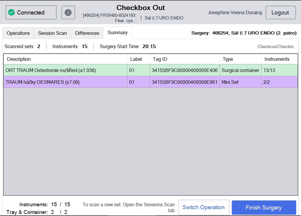Select the TRAUM háčky DESMARES row

point(150,82)
